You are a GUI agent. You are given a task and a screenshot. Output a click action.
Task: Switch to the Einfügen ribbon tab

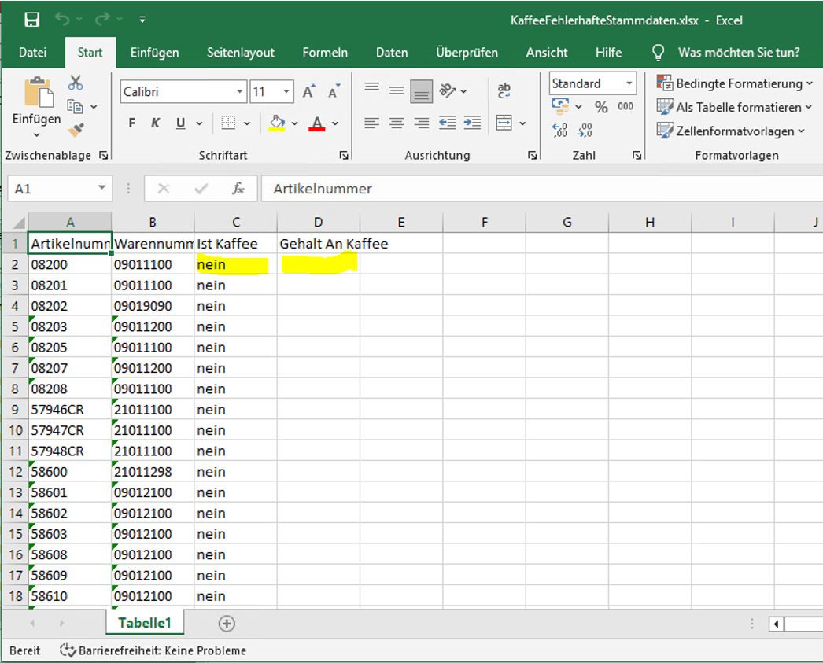coord(154,53)
